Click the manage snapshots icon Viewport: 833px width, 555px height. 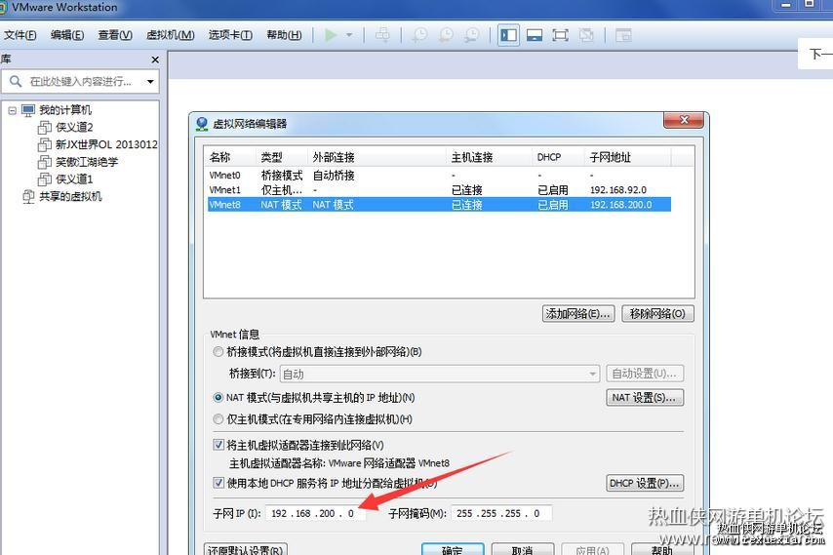tap(471, 35)
